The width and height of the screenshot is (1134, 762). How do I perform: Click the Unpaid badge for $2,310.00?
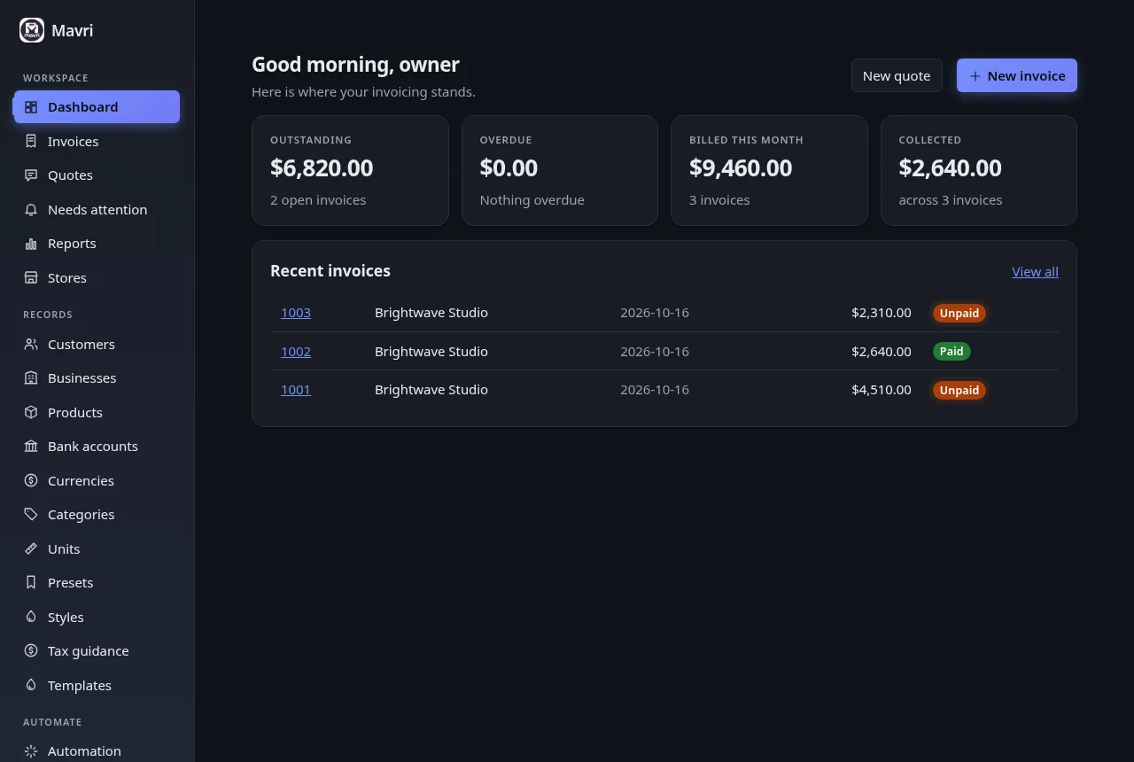(x=959, y=313)
